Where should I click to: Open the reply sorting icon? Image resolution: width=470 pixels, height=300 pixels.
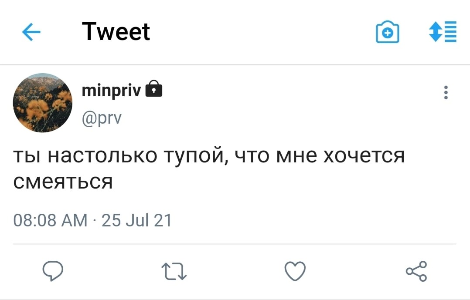point(443,32)
